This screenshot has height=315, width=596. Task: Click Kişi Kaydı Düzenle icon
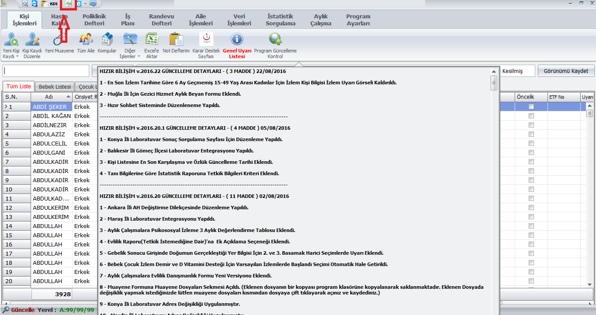coord(32,40)
